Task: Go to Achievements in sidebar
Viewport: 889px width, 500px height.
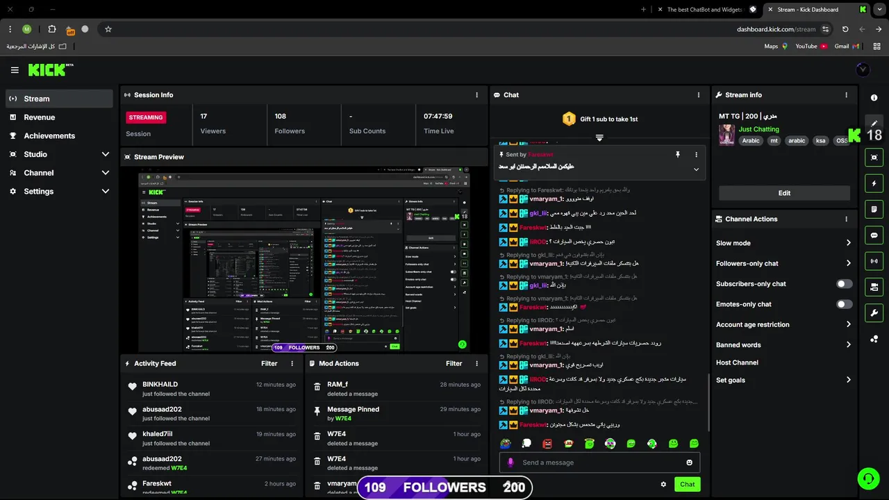Action: point(60,136)
